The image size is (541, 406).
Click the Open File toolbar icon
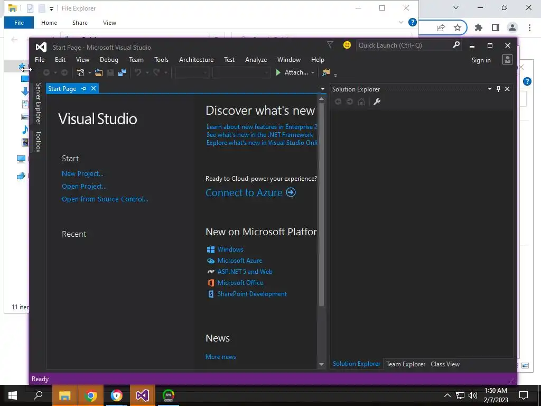coord(99,72)
